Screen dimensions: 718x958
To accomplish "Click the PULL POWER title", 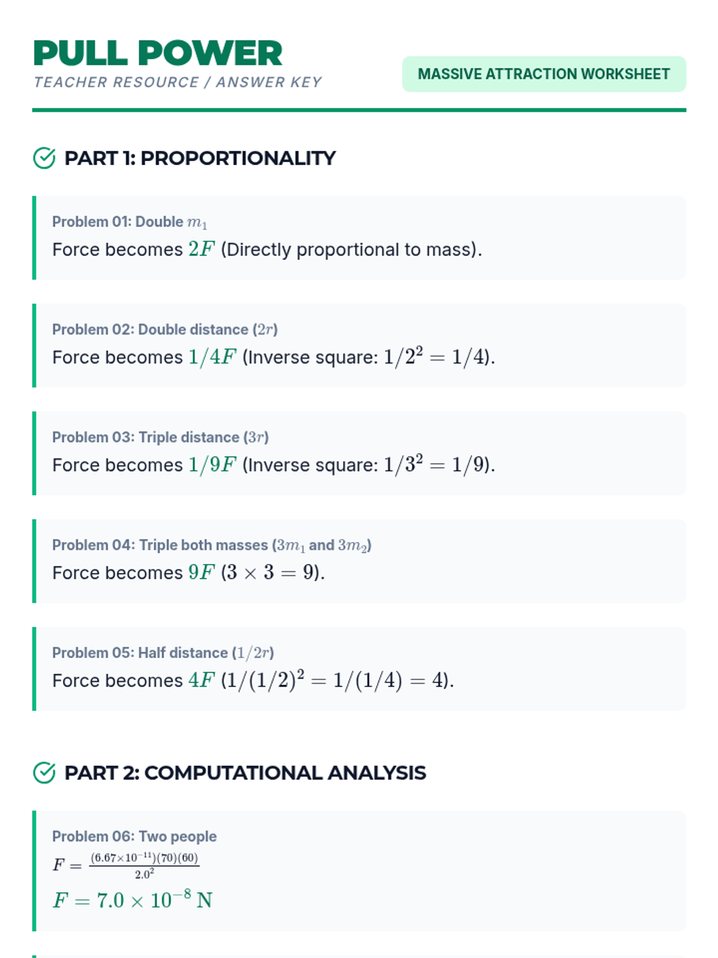I will coord(158,53).
